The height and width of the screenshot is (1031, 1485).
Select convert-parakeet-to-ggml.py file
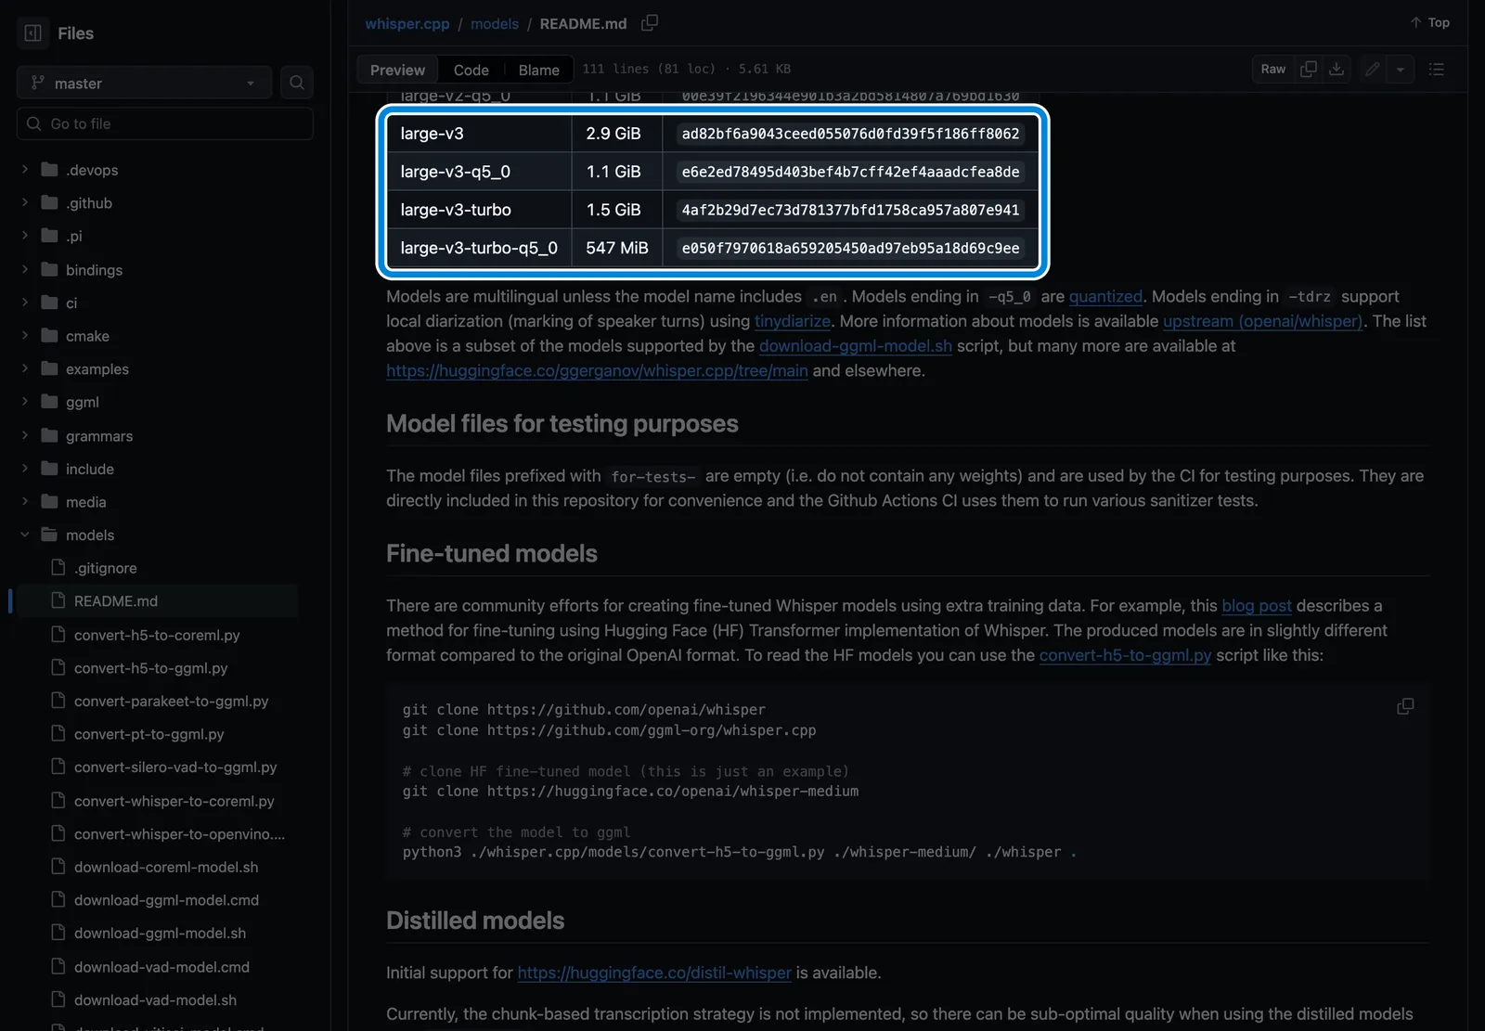click(171, 701)
